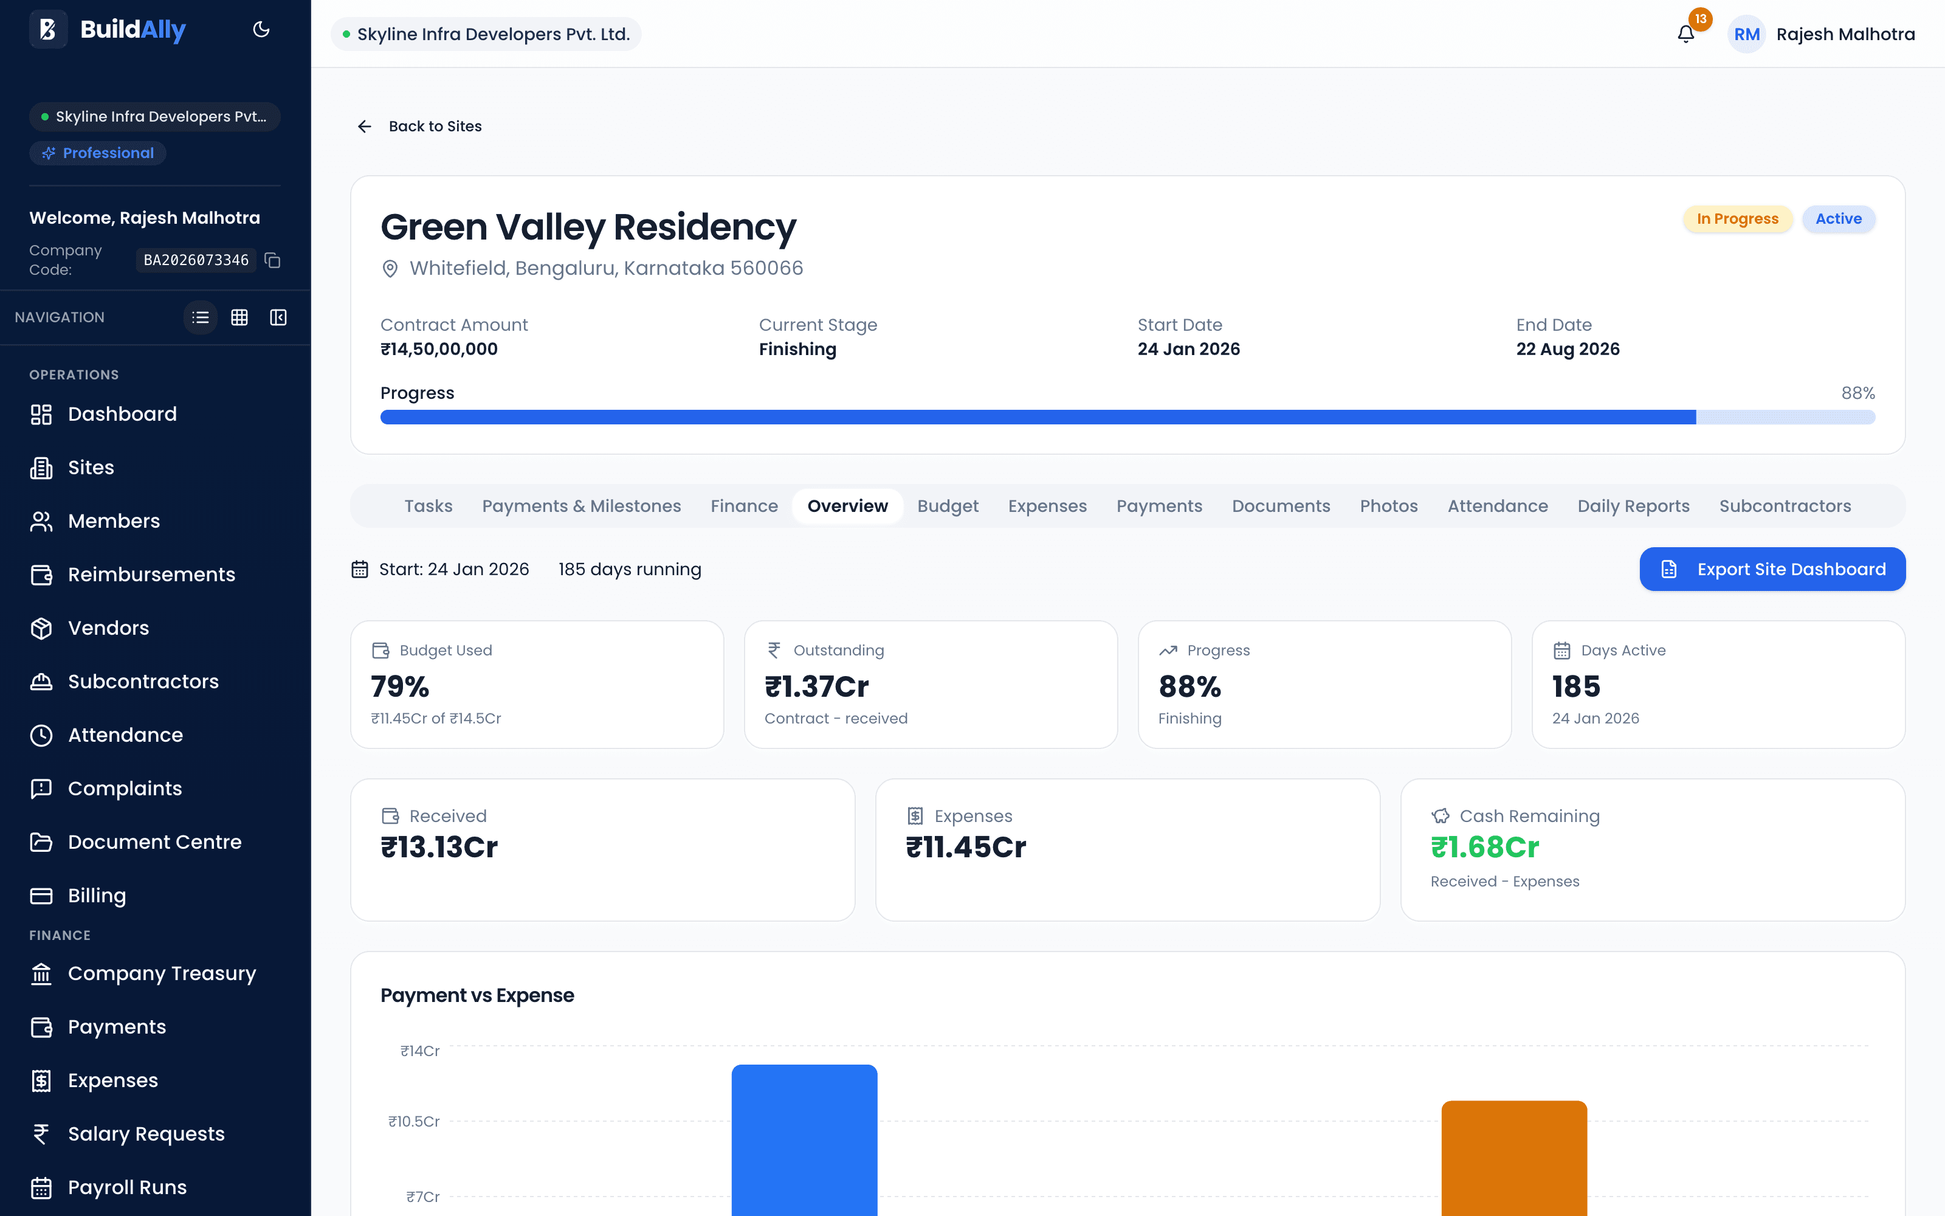The height and width of the screenshot is (1216, 1945).
Task: Click the End Date '22 Aug 2026' value
Action: pyautogui.click(x=1568, y=349)
